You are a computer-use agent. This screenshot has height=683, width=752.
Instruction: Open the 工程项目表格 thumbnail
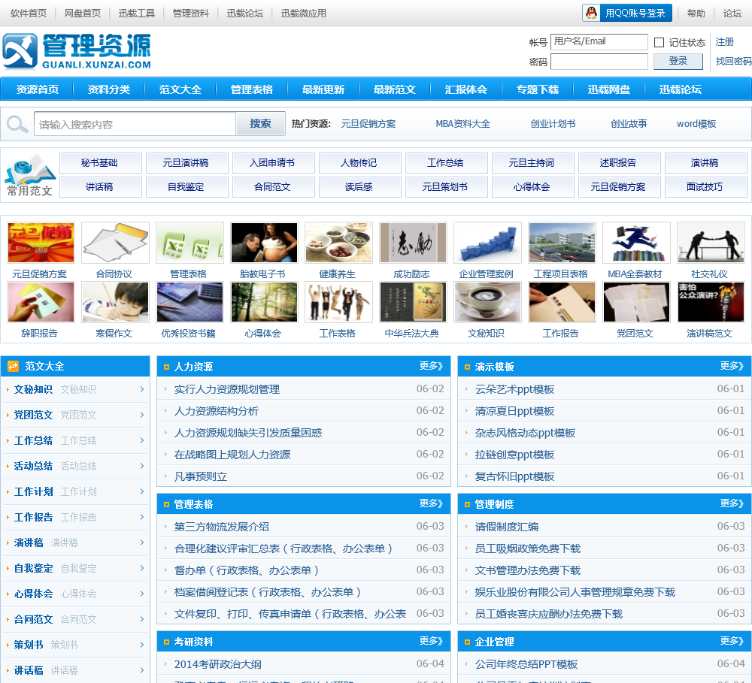click(562, 243)
